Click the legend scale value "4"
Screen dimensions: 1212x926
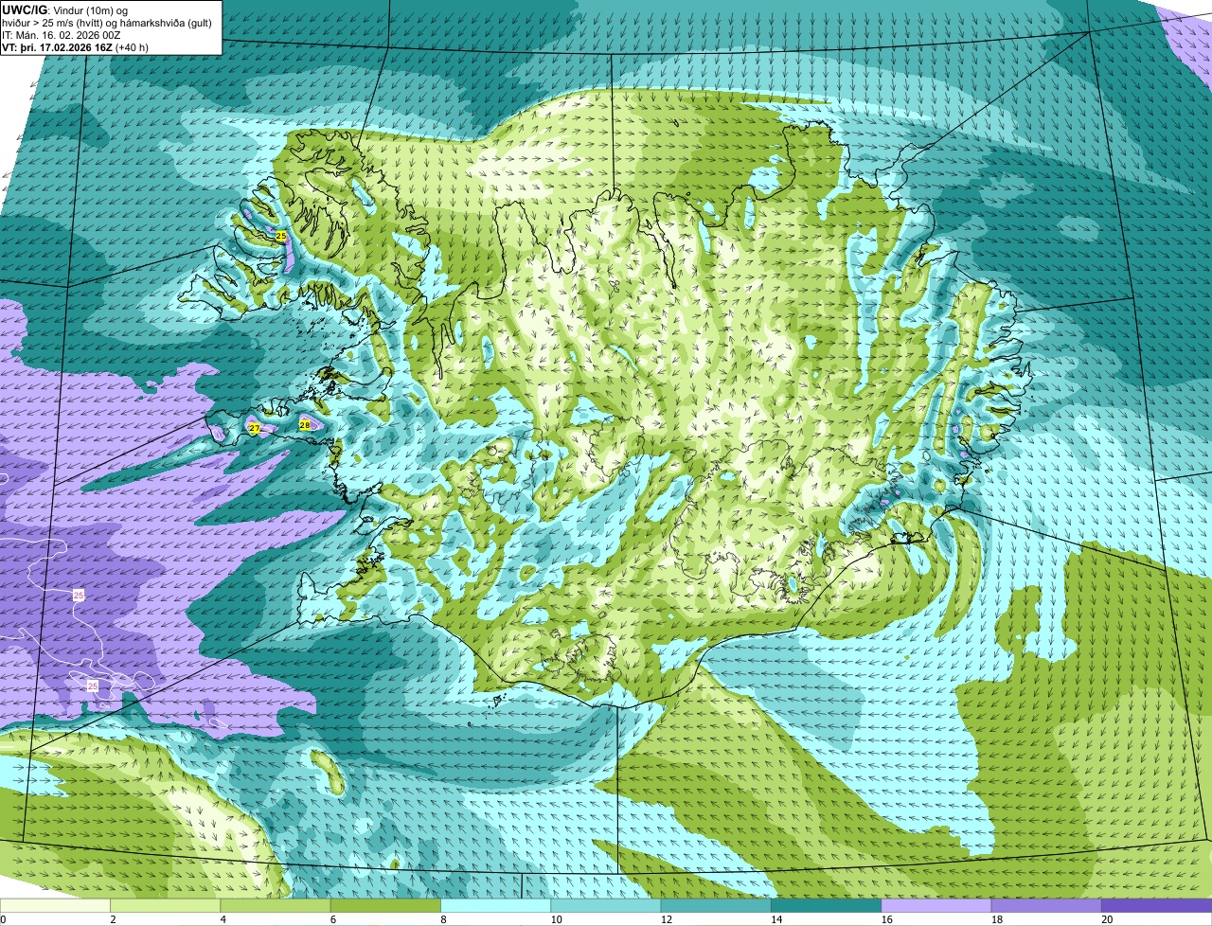[223, 919]
